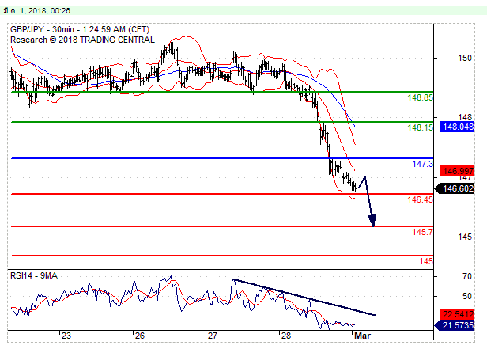Click the RSI descending dark blue trendline
487x349 pixels.
[300, 297]
